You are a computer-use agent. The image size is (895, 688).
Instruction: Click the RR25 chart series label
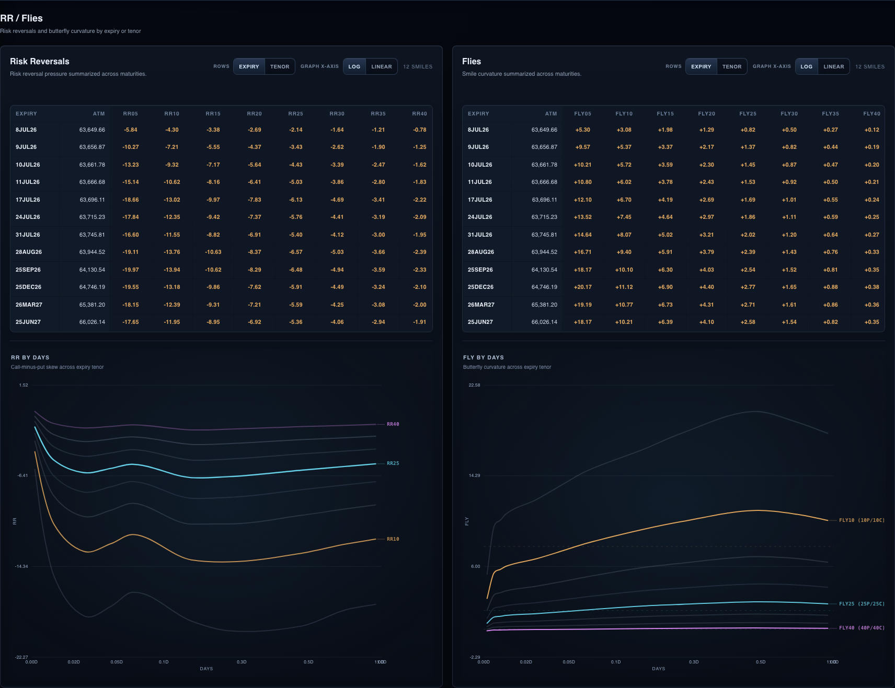(393, 463)
